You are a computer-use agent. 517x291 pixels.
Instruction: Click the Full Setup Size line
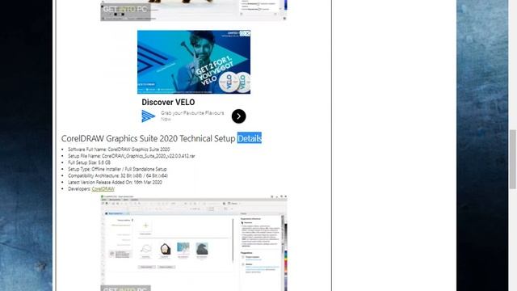click(89, 162)
